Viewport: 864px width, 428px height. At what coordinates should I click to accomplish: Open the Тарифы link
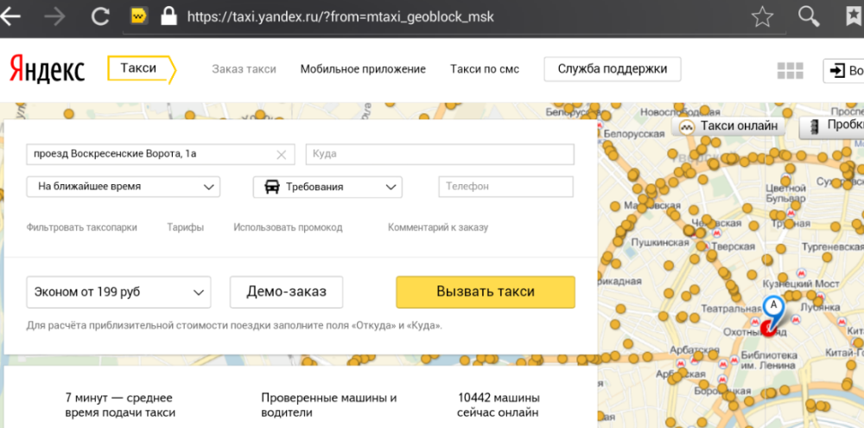click(185, 227)
